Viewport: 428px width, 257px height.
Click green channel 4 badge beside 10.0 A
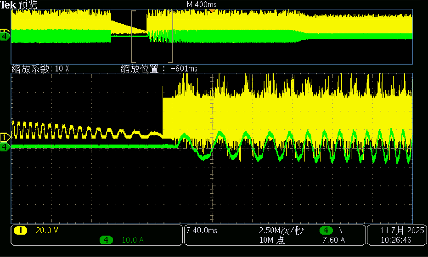coord(106,240)
